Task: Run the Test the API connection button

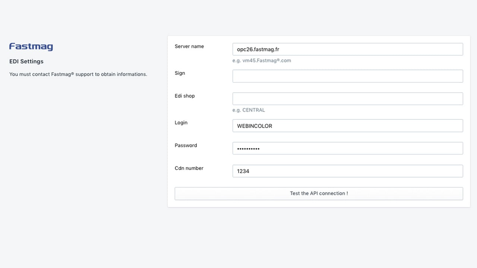Action: click(x=319, y=194)
